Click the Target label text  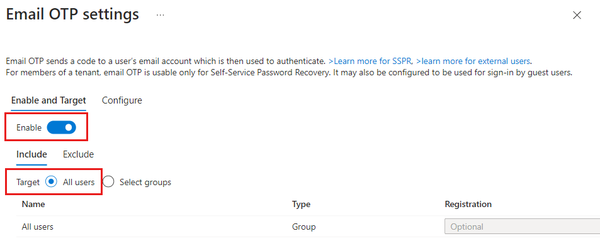28,182
